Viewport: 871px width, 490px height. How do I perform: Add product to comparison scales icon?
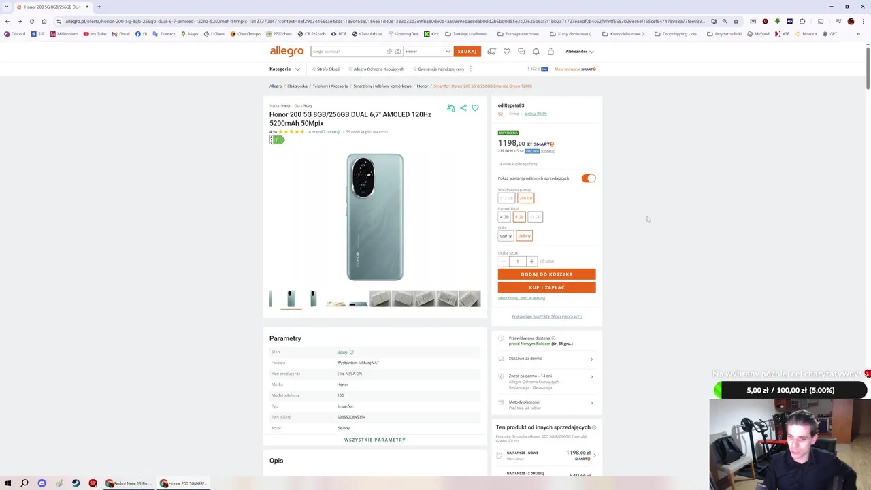pyautogui.click(x=451, y=108)
